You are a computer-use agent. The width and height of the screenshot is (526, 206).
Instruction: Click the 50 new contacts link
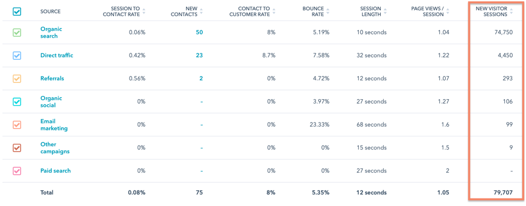coord(199,32)
